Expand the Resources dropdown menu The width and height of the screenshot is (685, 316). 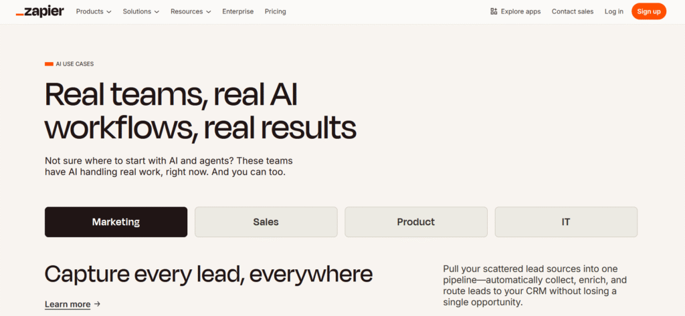(x=190, y=11)
